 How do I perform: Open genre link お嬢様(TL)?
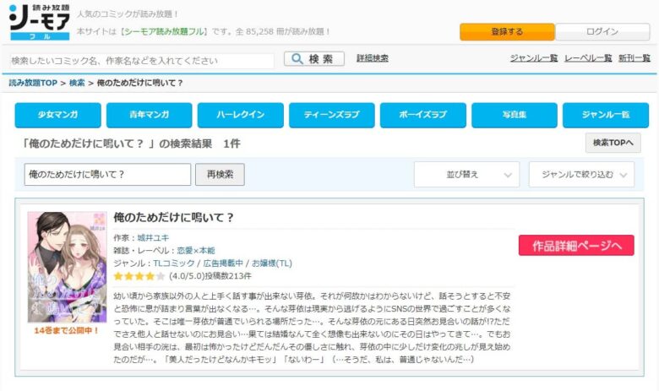(x=272, y=263)
